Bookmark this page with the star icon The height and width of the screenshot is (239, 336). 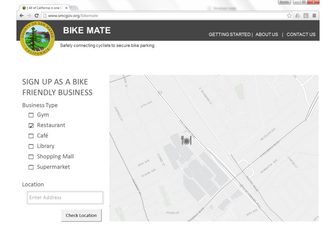pyautogui.click(x=289, y=15)
